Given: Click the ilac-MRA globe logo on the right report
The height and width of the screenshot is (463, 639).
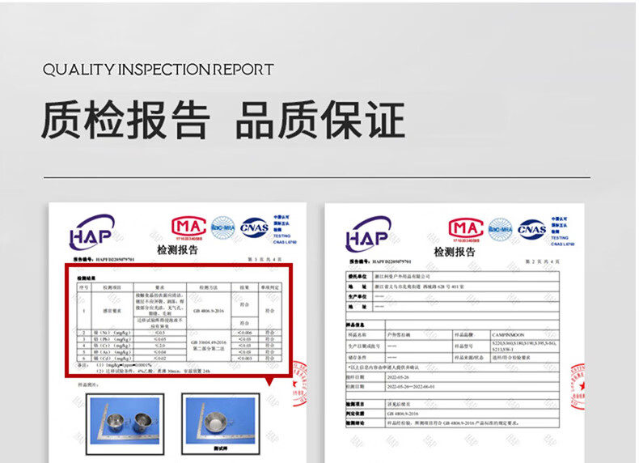Looking at the screenshot, I should (500, 230).
